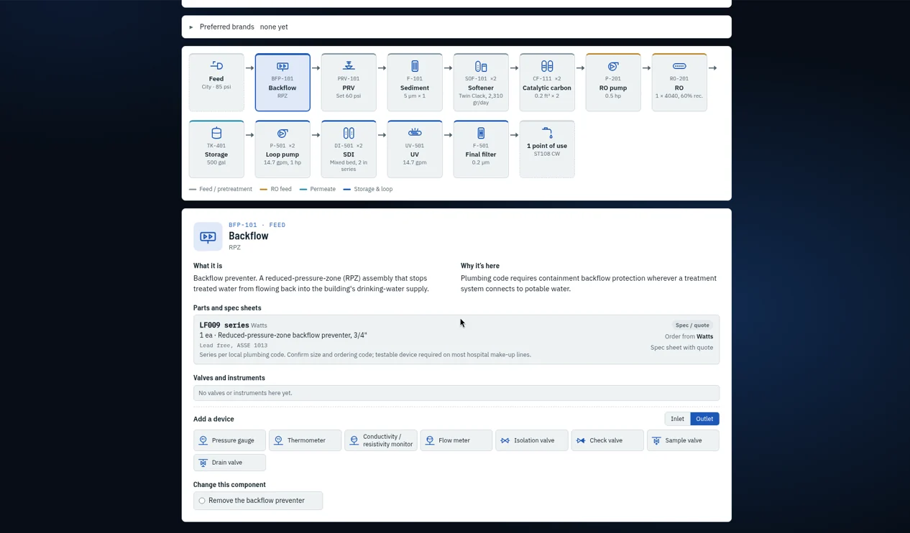Image resolution: width=910 pixels, height=533 pixels.
Task: Open the RO pump P-201 icon
Action: [x=613, y=66]
